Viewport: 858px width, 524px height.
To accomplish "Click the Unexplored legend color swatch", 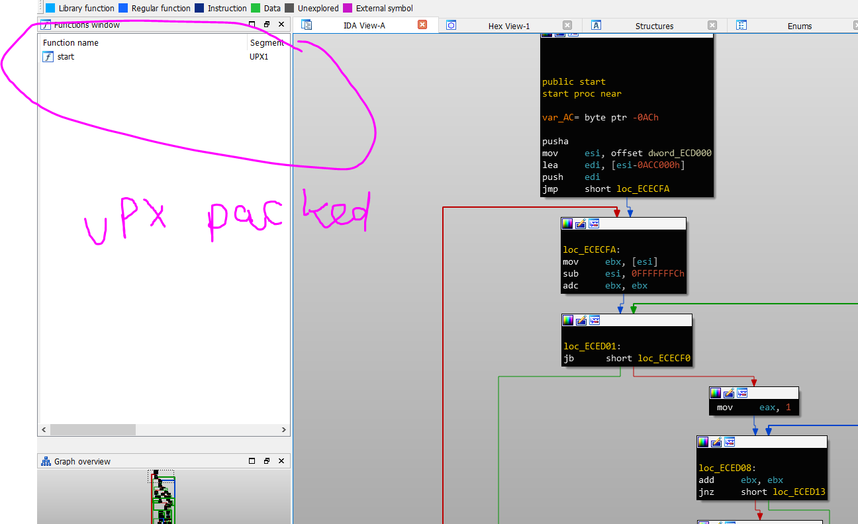I will [x=289, y=9].
